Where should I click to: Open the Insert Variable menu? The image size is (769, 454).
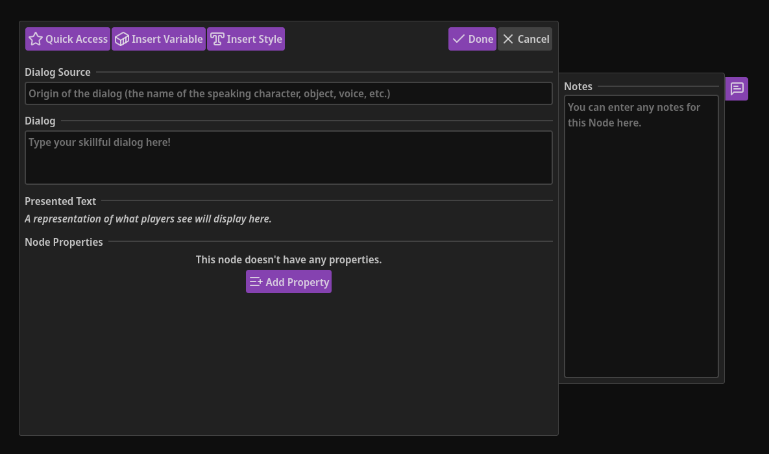pyautogui.click(x=159, y=39)
